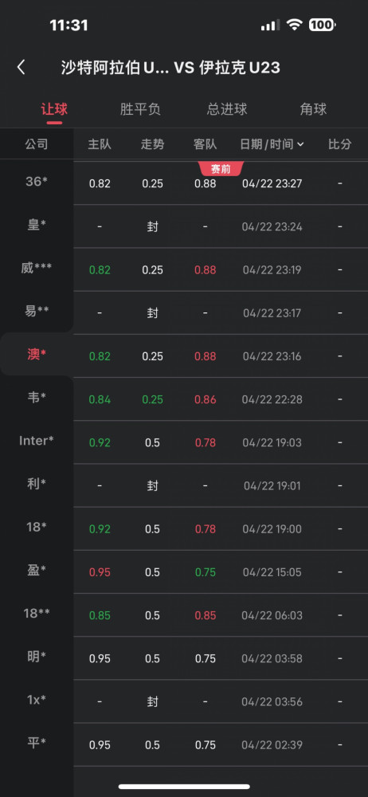Select company Inter* in sidebar
368x797 pixels.
37,441
